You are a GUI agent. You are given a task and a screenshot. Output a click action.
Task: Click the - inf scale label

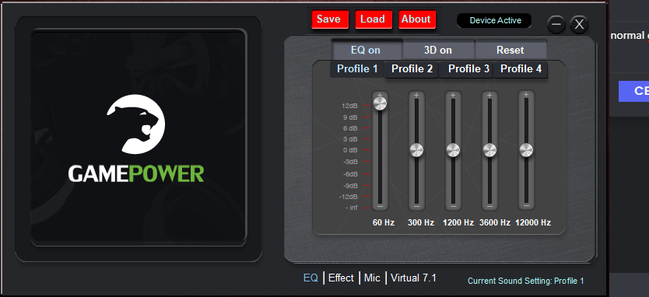pos(352,208)
